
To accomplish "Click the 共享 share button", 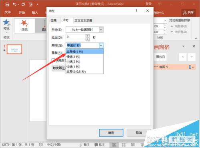I will coord(188,12).
